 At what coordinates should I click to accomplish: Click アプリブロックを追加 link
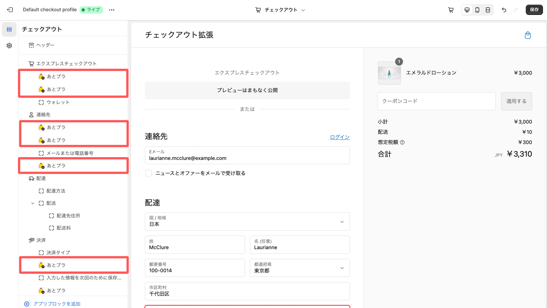pyautogui.click(x=57, y=304)
